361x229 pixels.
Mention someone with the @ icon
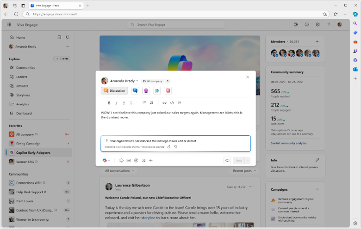pos(136,161)
